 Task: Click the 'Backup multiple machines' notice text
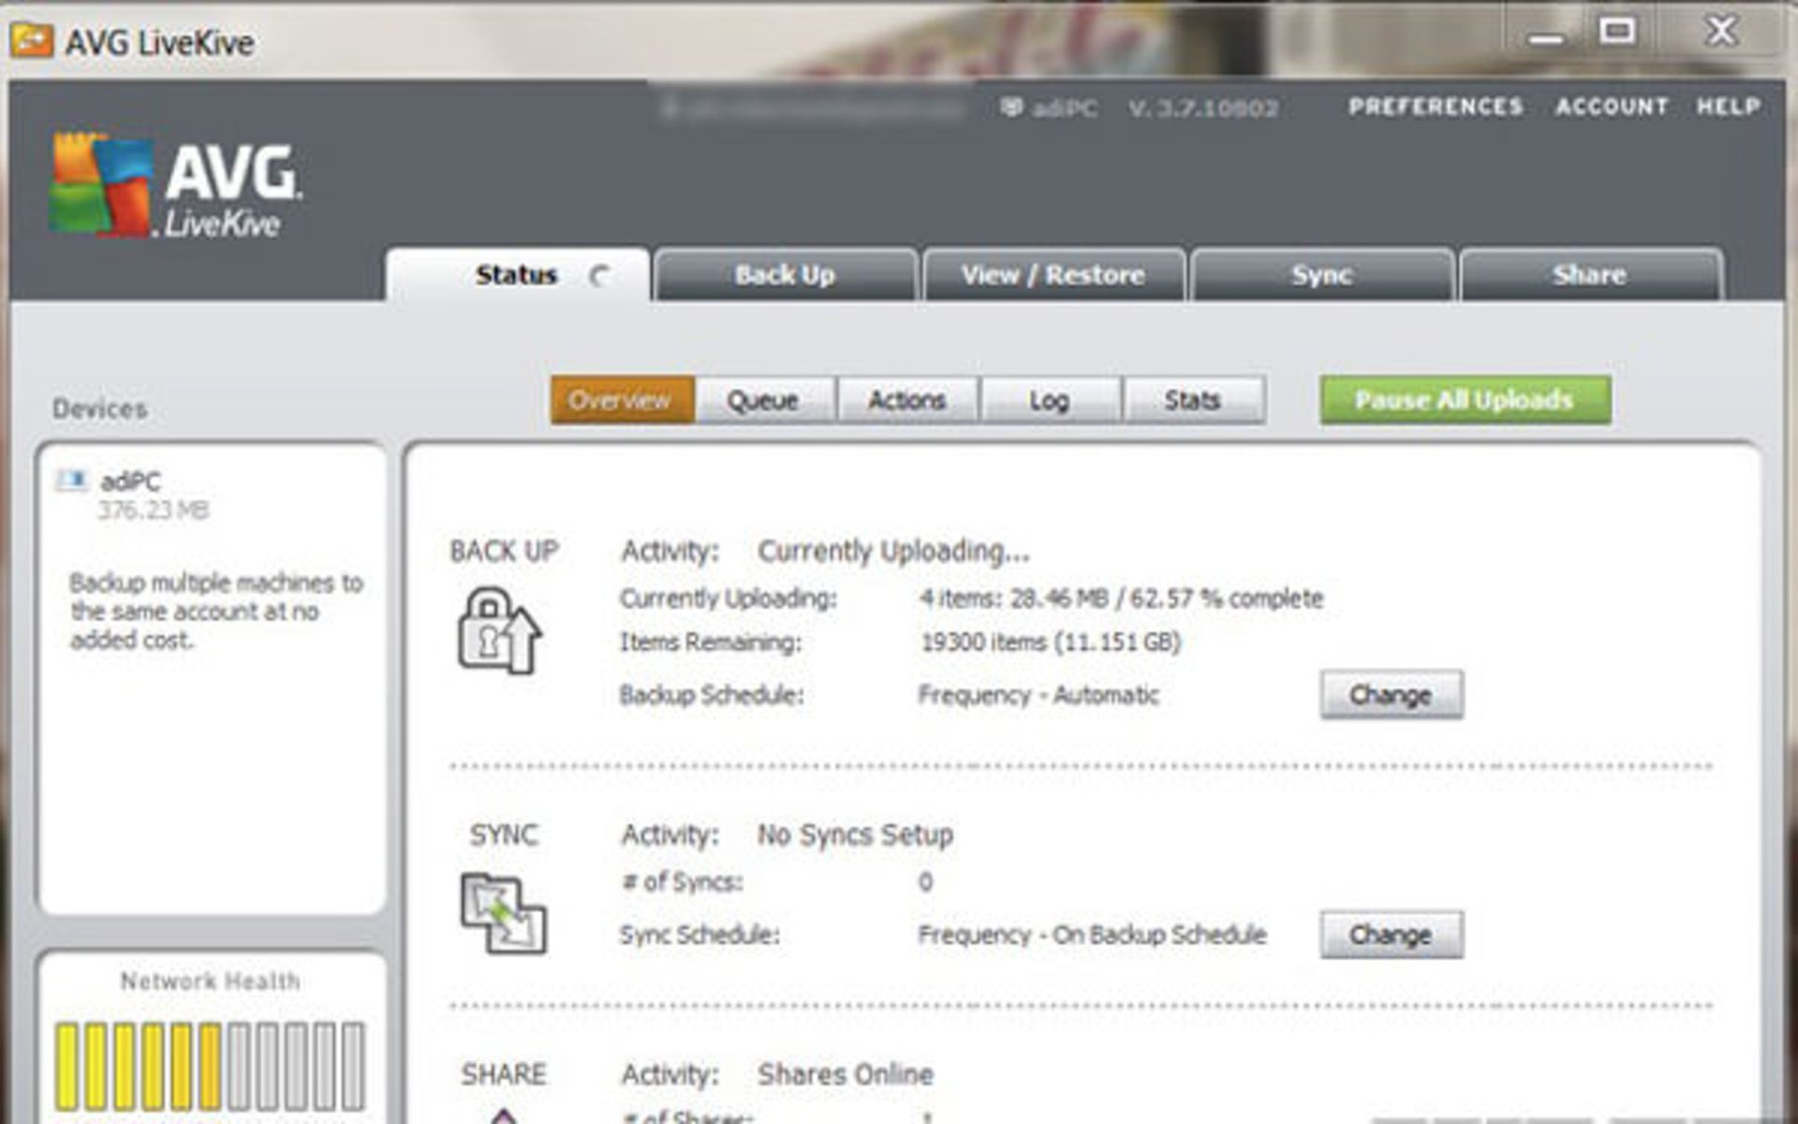point(216,612)
